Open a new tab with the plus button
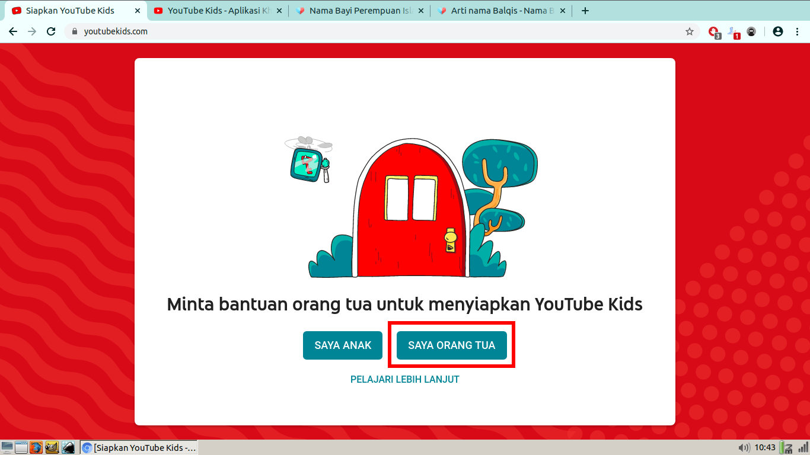This screenshot has width=810, height=455. pos(585,11)
